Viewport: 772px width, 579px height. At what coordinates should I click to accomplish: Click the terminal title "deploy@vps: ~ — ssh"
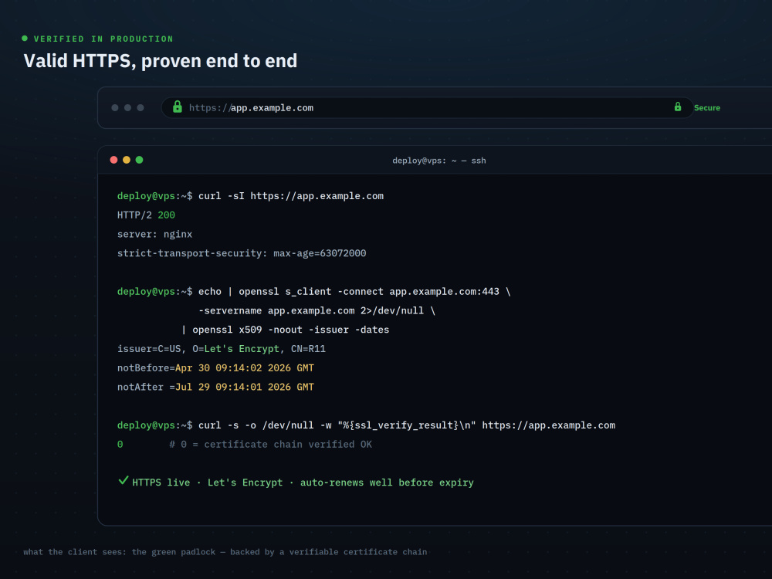[x=438, y=161]
